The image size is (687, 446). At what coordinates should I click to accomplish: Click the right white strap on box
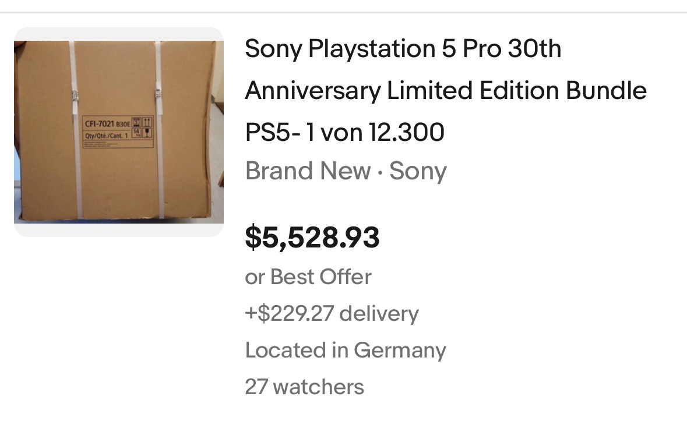(x=159, y=175)
